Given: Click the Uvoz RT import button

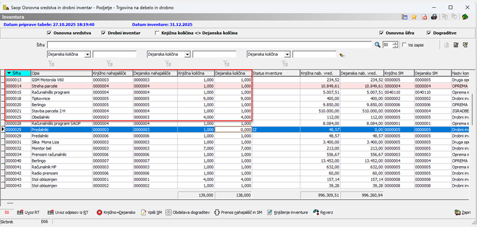Looking at the screenshot, I should [28, 212].
